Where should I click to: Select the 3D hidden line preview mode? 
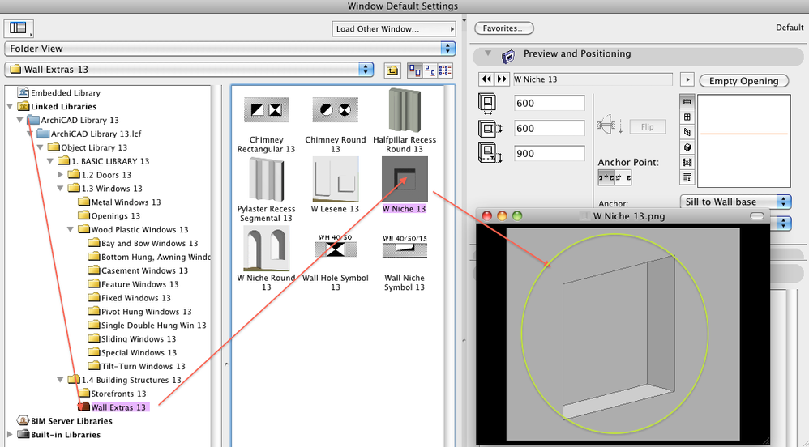point(687,132)
